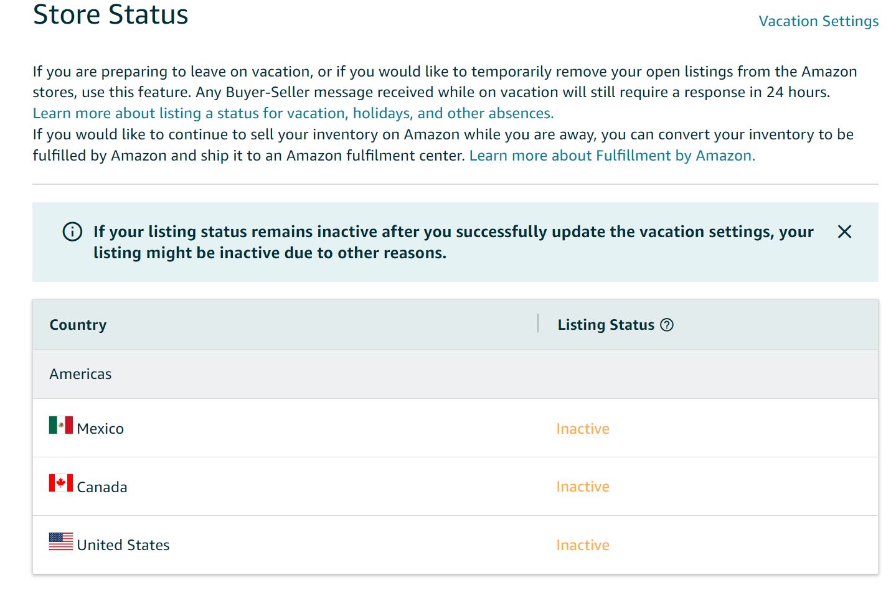
Task: Open Learn more about Fulfillment by Amazon
Action: [612, 156]
